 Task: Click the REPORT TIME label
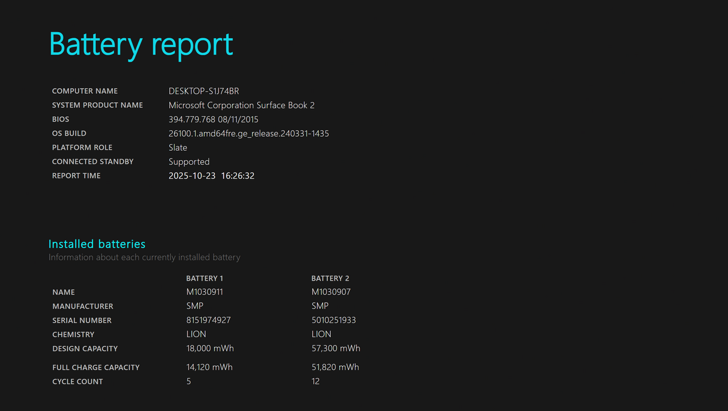coord(76,176)
